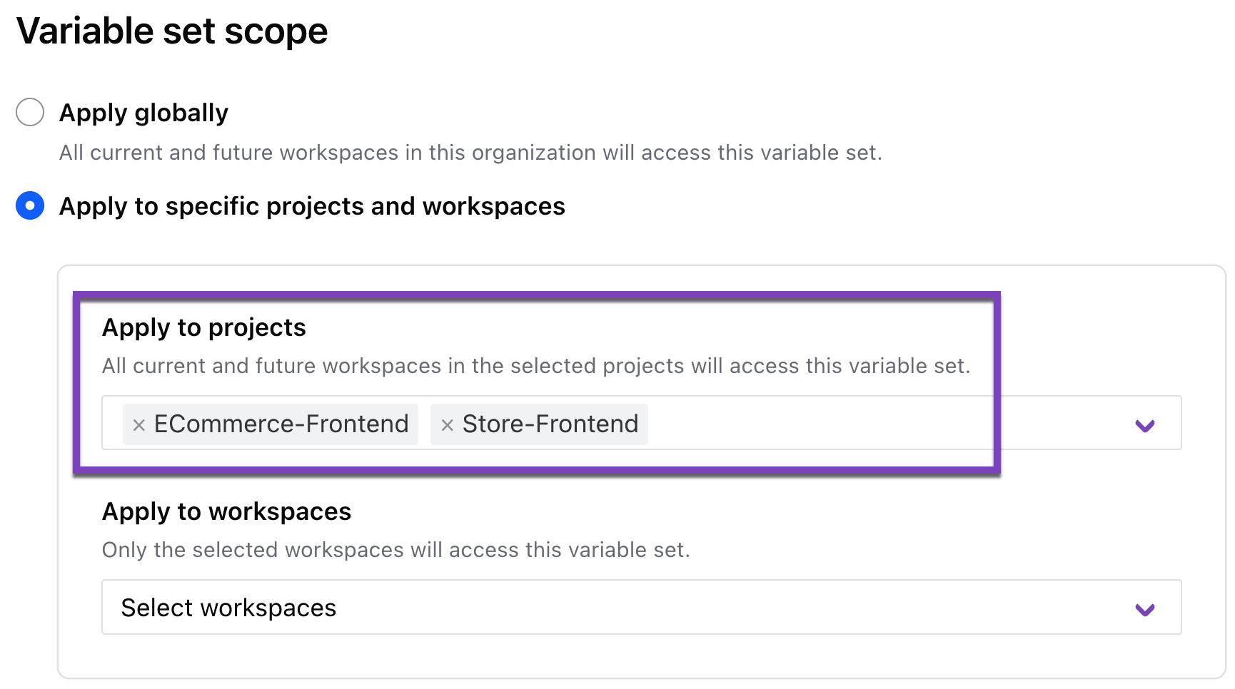
Task: Remove the Store-Frontend project tag
Action: (x=448, y=425)
